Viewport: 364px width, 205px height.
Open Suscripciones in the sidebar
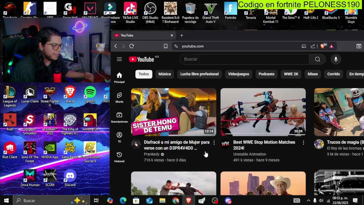pos(119,117)
